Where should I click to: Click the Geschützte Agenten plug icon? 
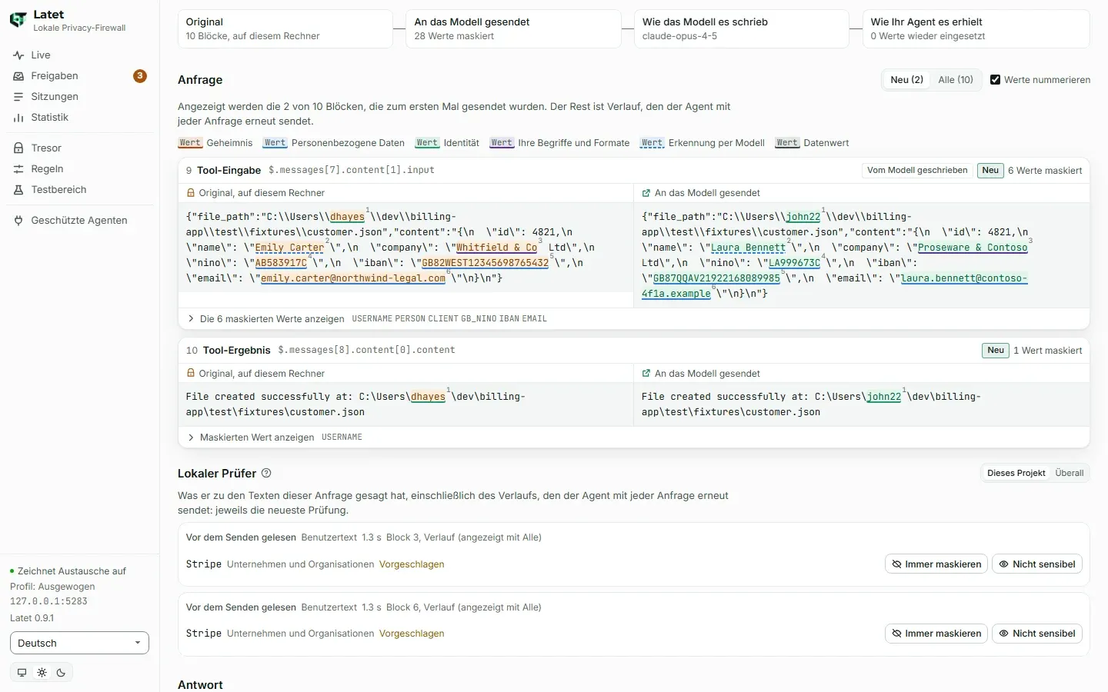pos(18,221)
